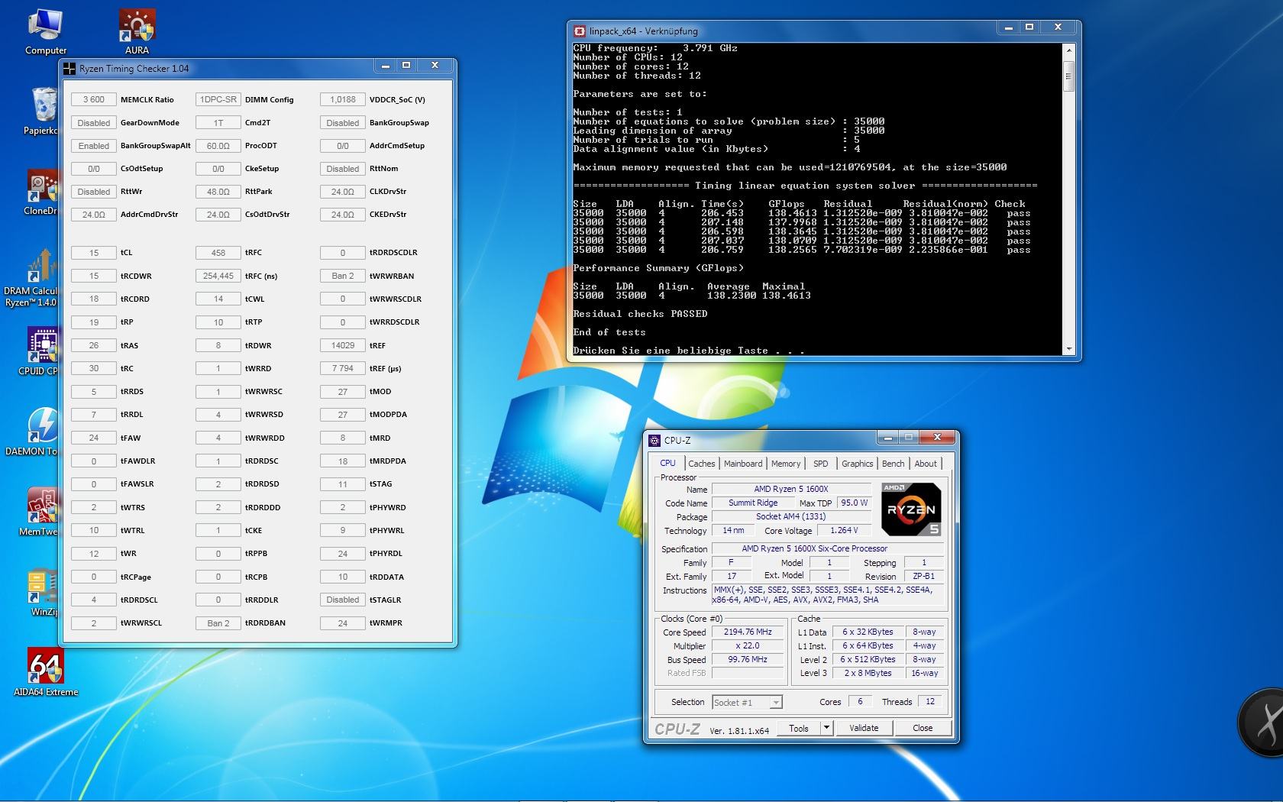Open the Mainboard tab in CPU-Z
This screenshot has width=1283, height=802.
tap(743, 464)
